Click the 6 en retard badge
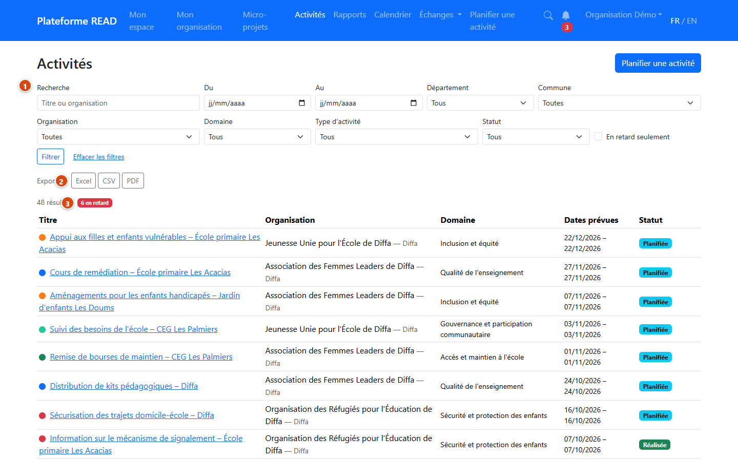 (95, 203)
